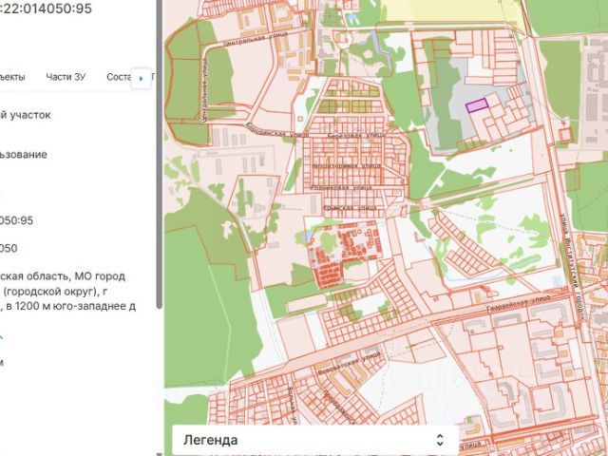Click the info panel vertical scrollbar

click(159, 190)
